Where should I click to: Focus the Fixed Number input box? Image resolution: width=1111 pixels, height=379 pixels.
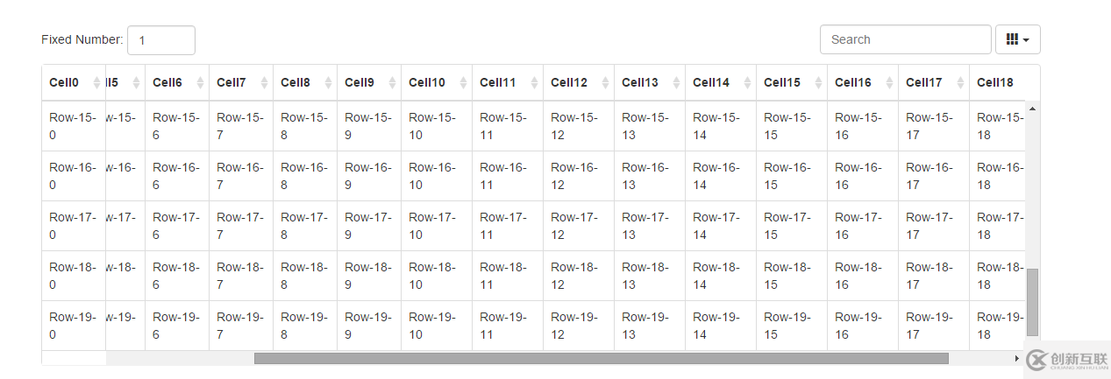click(161, 40)
